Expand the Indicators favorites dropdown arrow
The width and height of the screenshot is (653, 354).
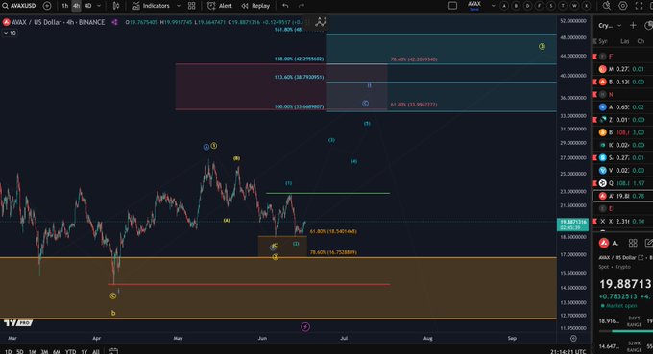(179, 6)
